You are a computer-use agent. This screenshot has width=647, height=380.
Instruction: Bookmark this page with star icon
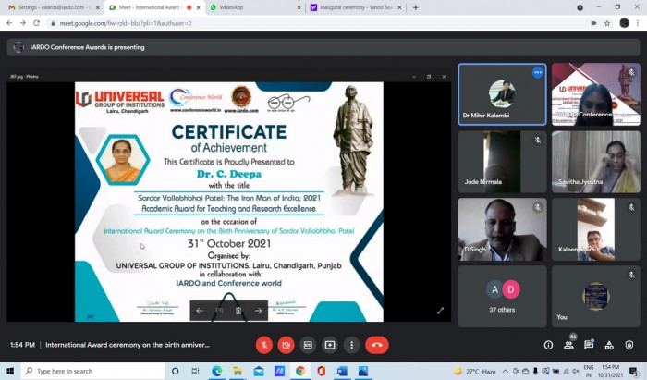point(607,23)
